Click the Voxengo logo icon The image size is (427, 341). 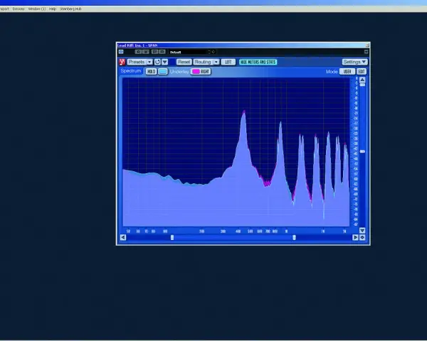click(x=122, y=62)
